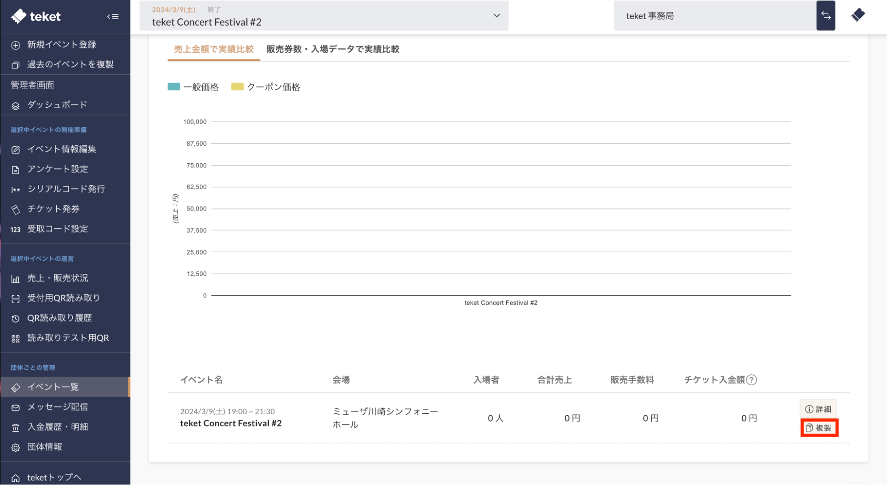Click the 複製 button for the event row
Image resolution: width=887 pixels, height=485 pixels.
[819, 428]
